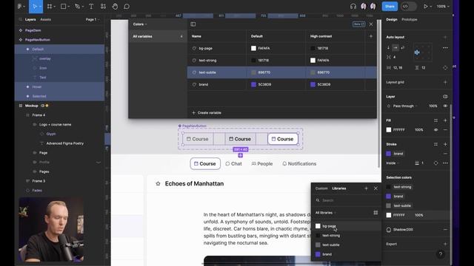Add a new stroke

tap(445, 144)
